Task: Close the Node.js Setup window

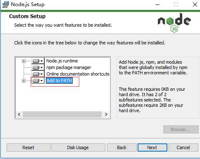Action: click(195, 5)
